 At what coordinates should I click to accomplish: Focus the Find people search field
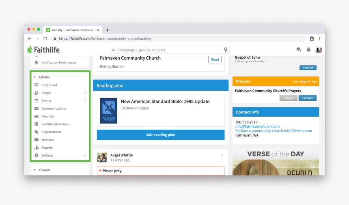point(170,50)
